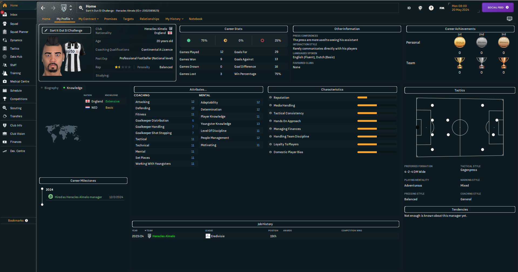Image resolution: width=518 pixels, height=272 pixels.
Task: Open the Career Achievements panel header
Action: 460,29
